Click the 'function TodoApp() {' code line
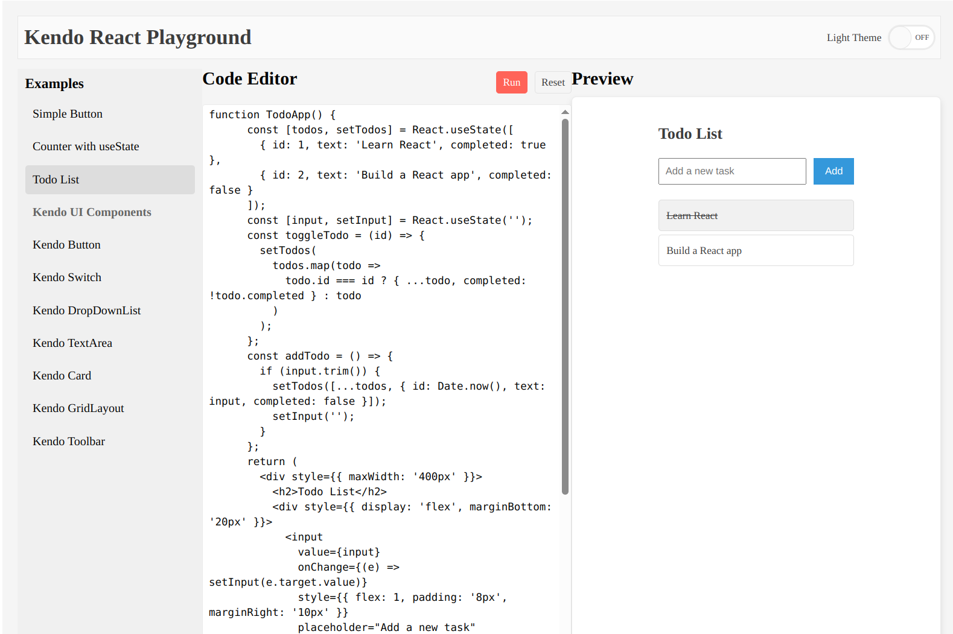Image resolution: width=953 pixels, height=634 pixels. click(x=272, y=115)
